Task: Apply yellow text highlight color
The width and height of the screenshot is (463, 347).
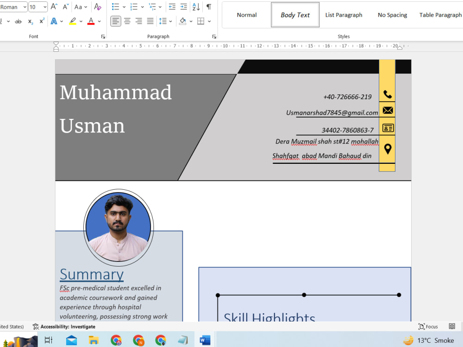Action: (73, 21)
